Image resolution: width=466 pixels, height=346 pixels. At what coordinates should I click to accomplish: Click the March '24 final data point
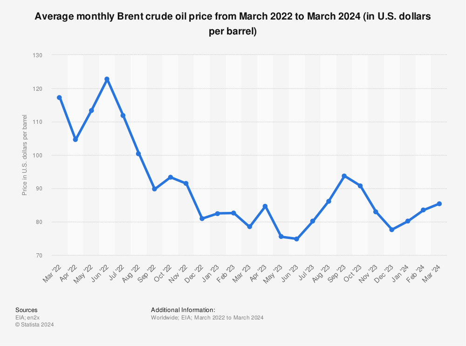tap(439, 204)
